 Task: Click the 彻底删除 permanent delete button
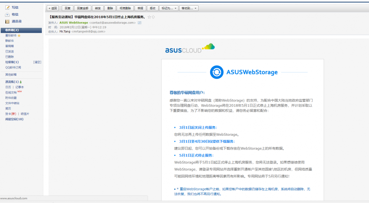[125, 8]
